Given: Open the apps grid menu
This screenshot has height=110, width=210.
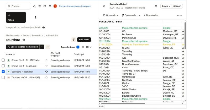Looking at the screenshot, I should pyautogui.click(x=40, y=6).
